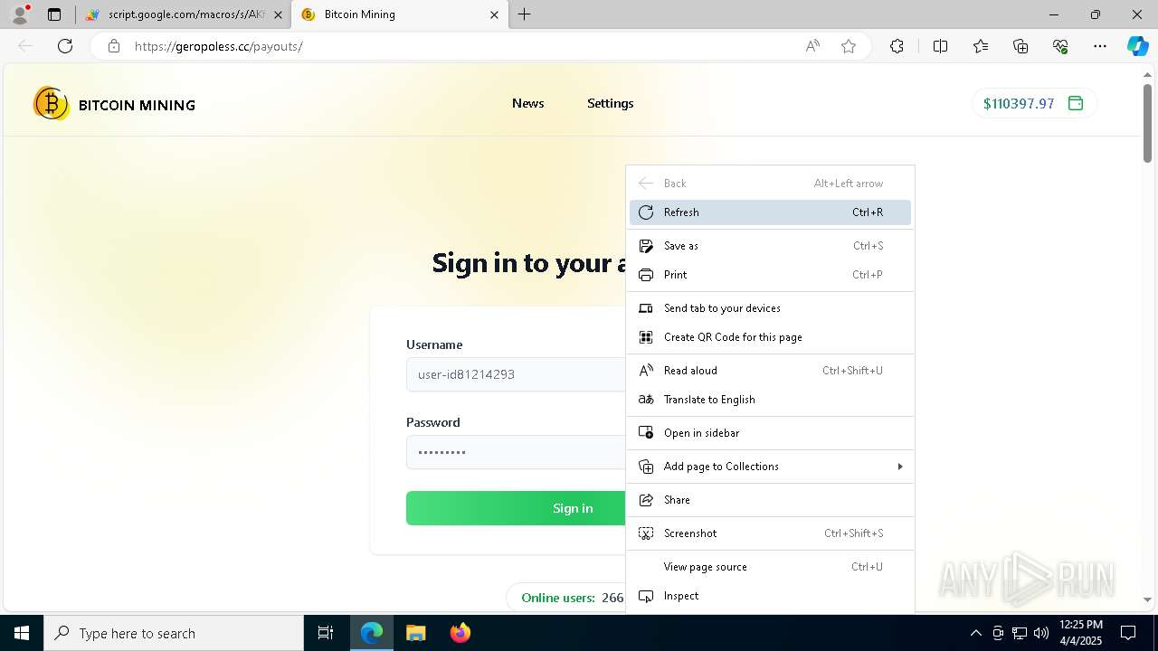Open the notification center icon

(1129, 633)
